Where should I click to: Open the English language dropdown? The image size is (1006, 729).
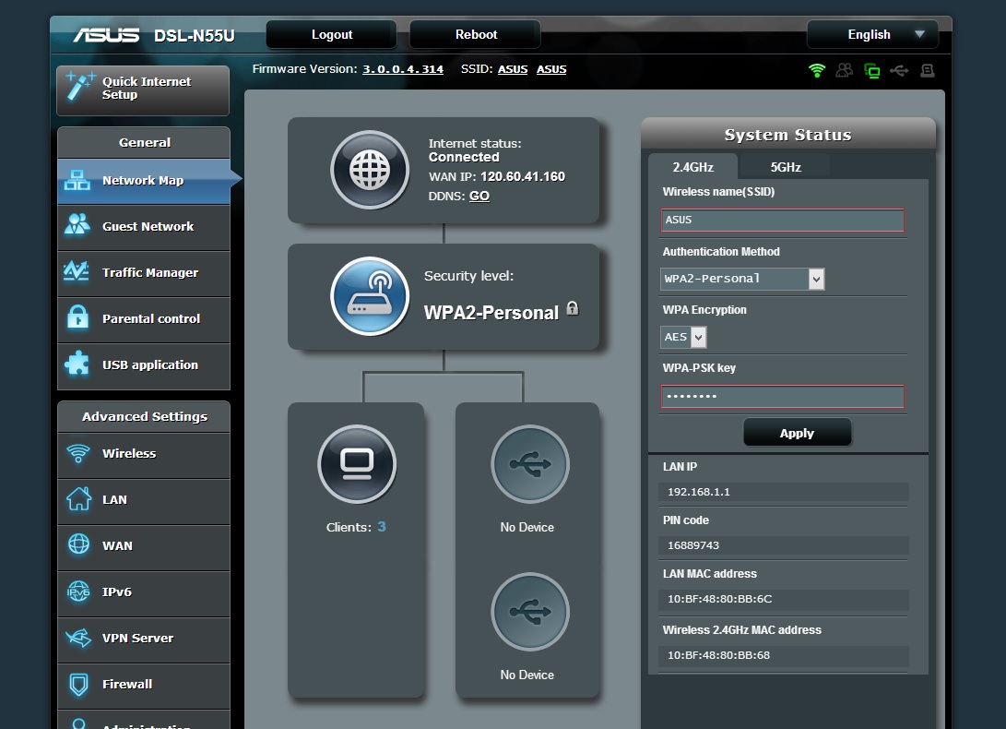[x=872, y=35]
